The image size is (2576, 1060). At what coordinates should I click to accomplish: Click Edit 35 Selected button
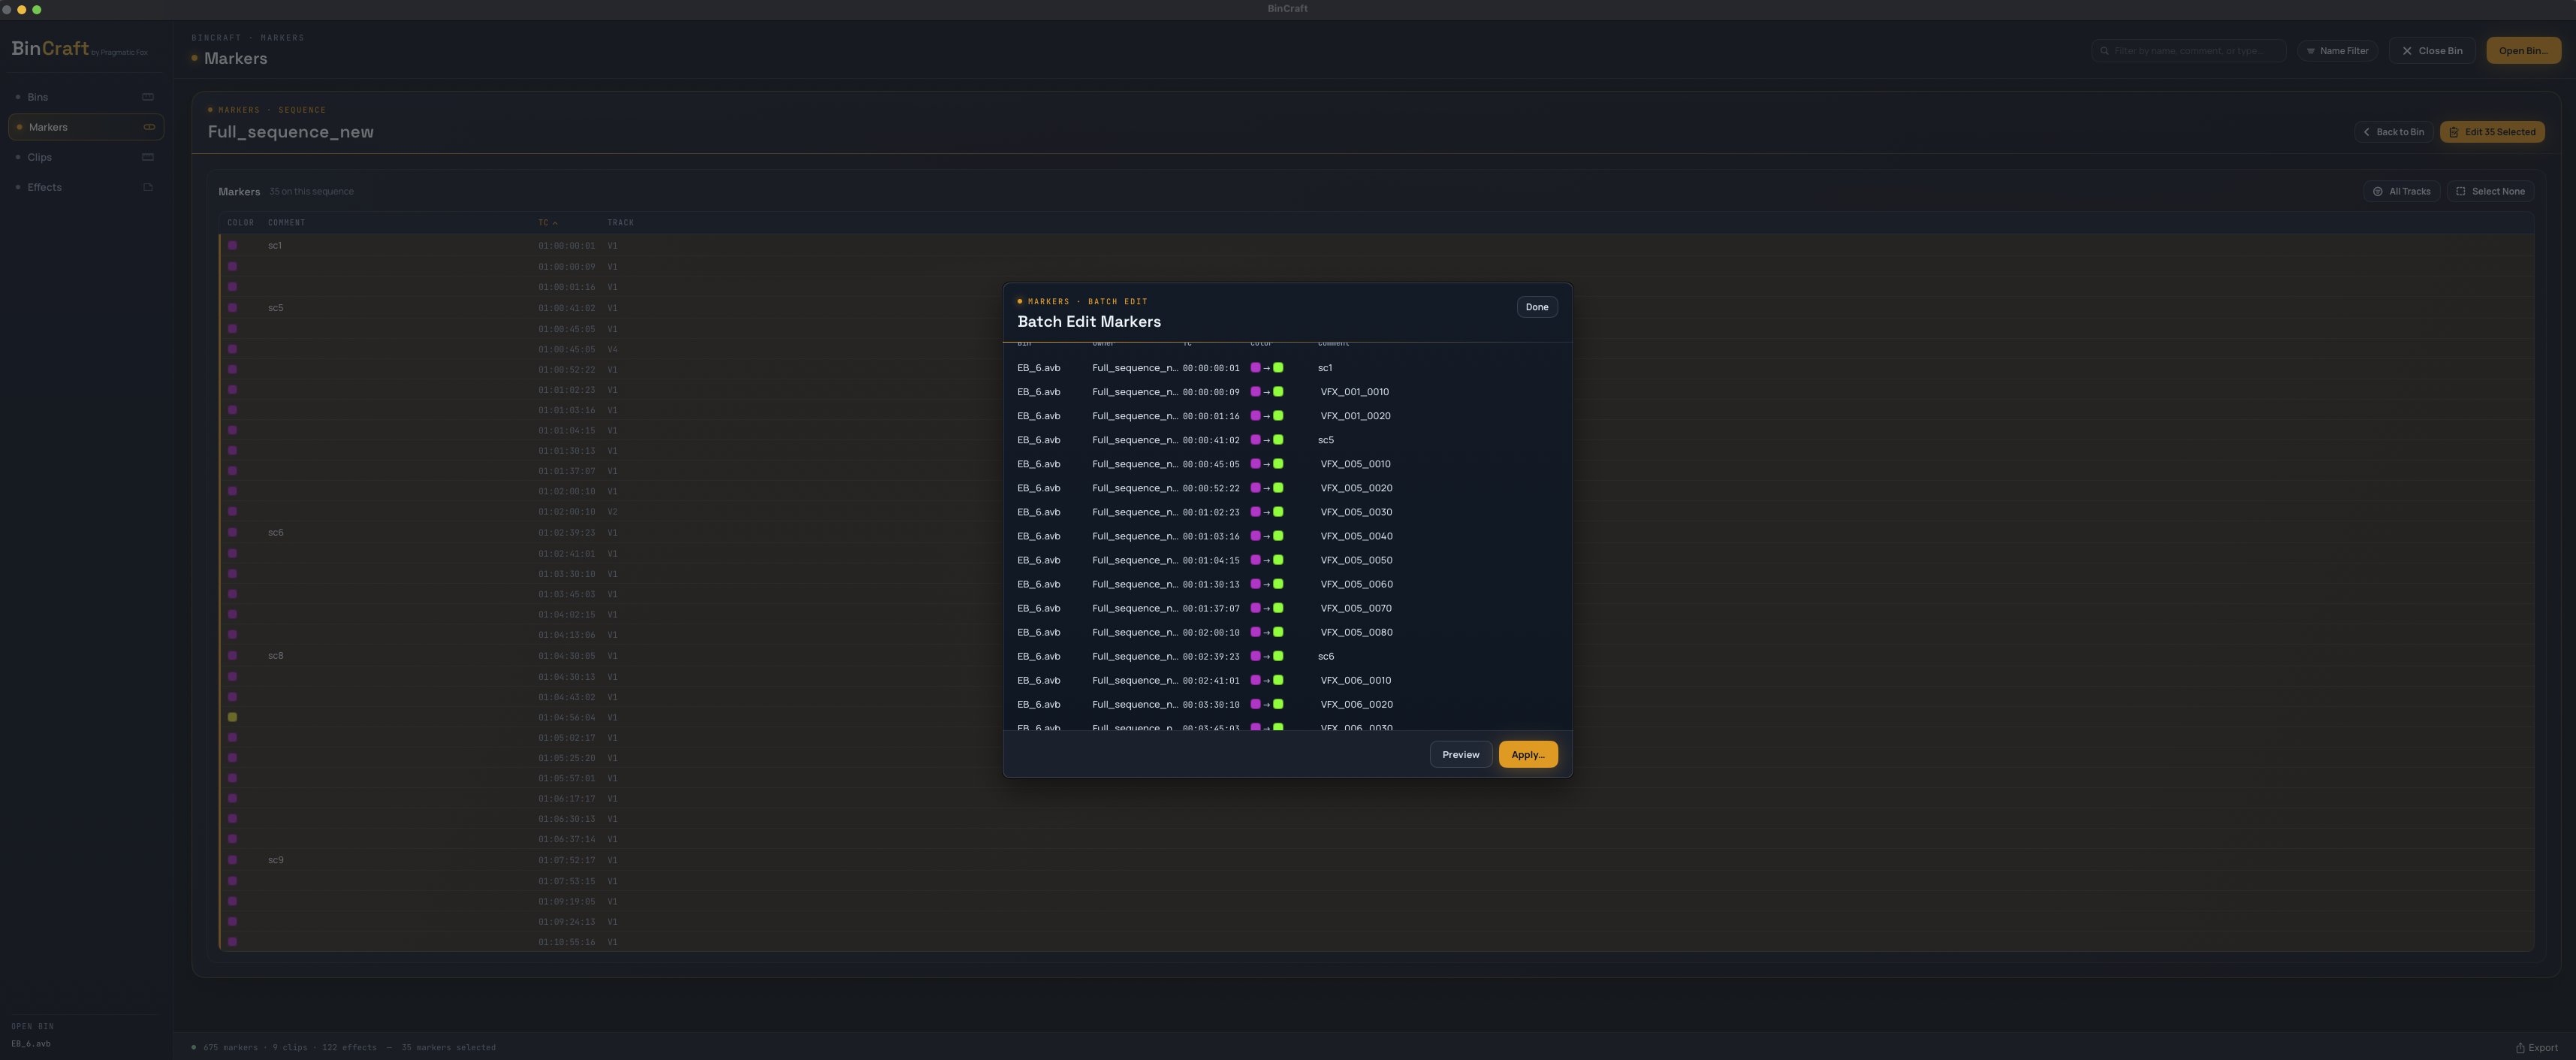pyautogui.click(x=2492, y=132)
